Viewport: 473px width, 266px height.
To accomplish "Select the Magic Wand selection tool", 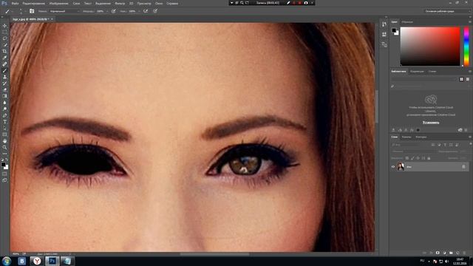I will click(4, 45).
